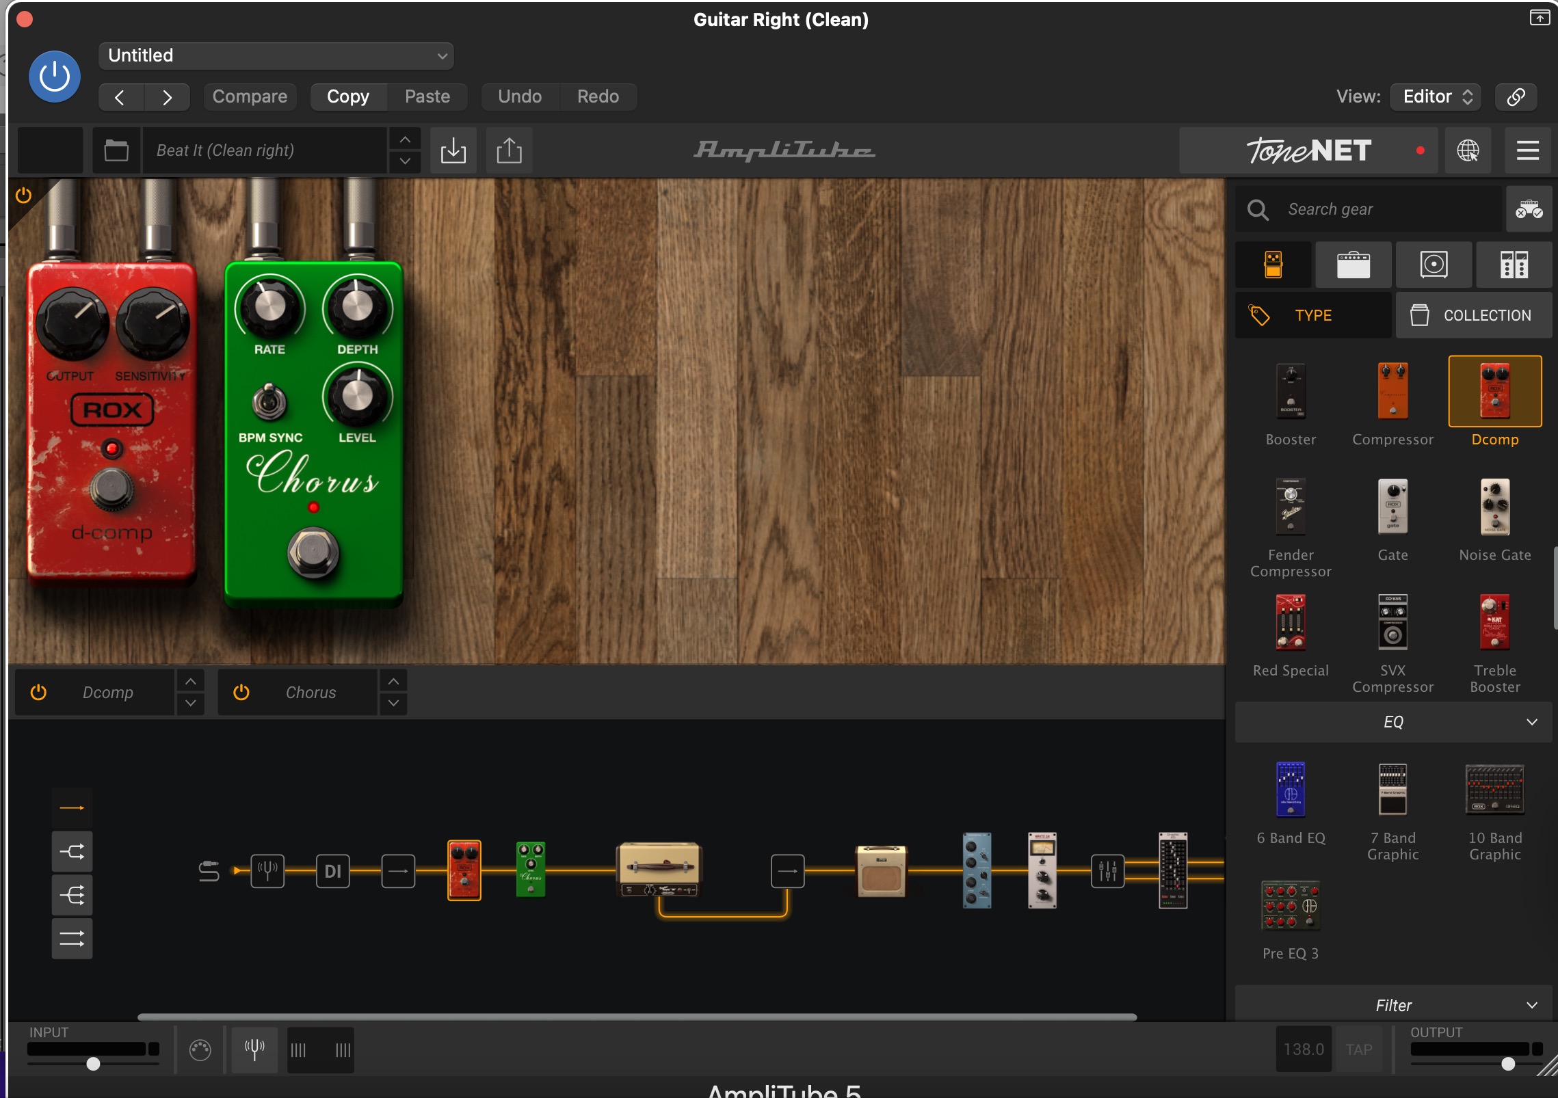Screen dimensions: 1558x1098
Task: Click the Beat It (Clean right) preset name
Action: click(x=265, y=150)
